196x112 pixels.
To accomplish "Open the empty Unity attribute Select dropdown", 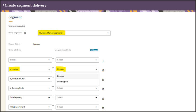I will tap(30, 60).
